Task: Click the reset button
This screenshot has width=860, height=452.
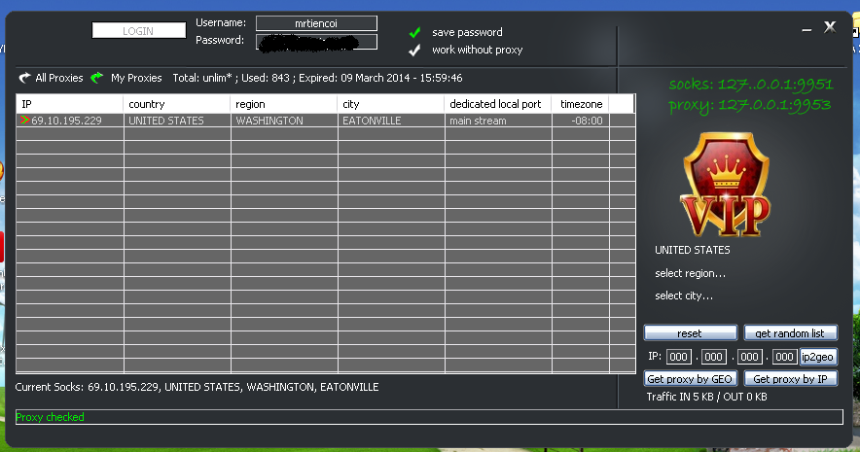Action: tap(690, 333)
